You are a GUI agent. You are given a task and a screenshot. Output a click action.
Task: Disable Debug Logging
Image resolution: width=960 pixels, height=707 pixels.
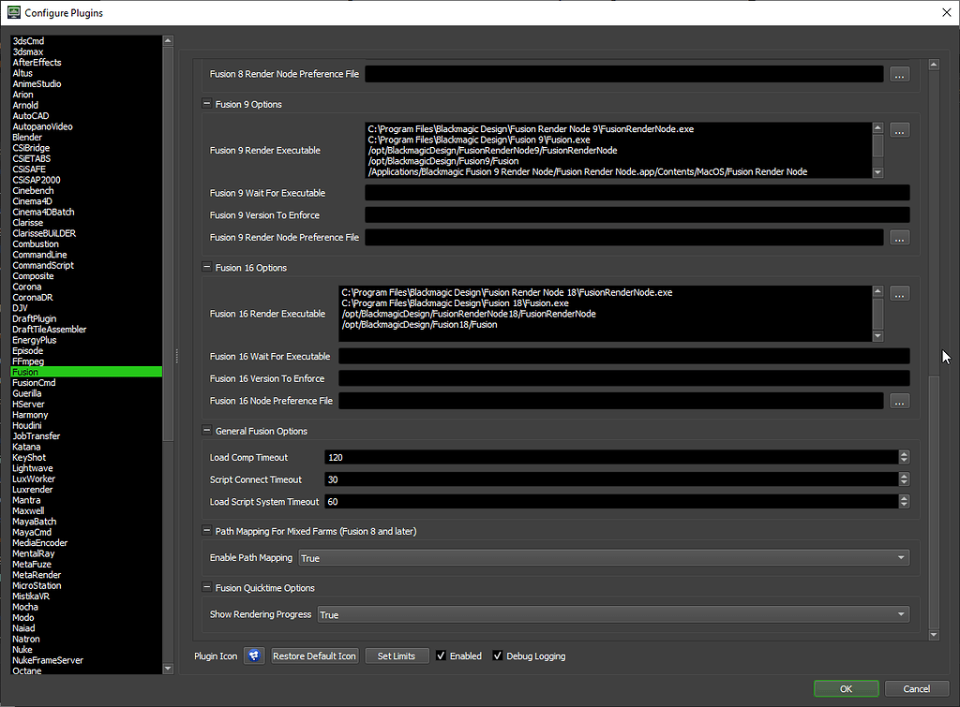[x=498, y=655]
